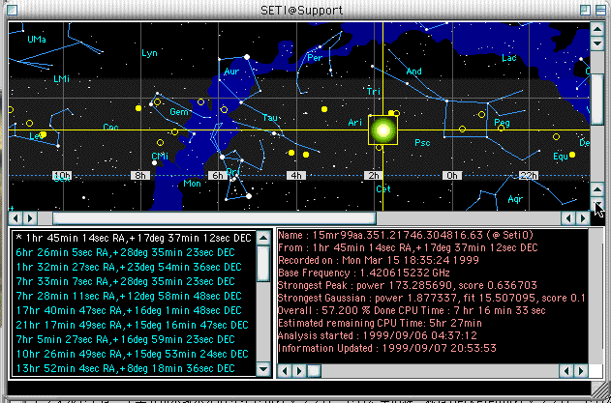611x403 pixels.
Task: Click the Ori constellation label on sky map
Action: (x=231, y=173)
